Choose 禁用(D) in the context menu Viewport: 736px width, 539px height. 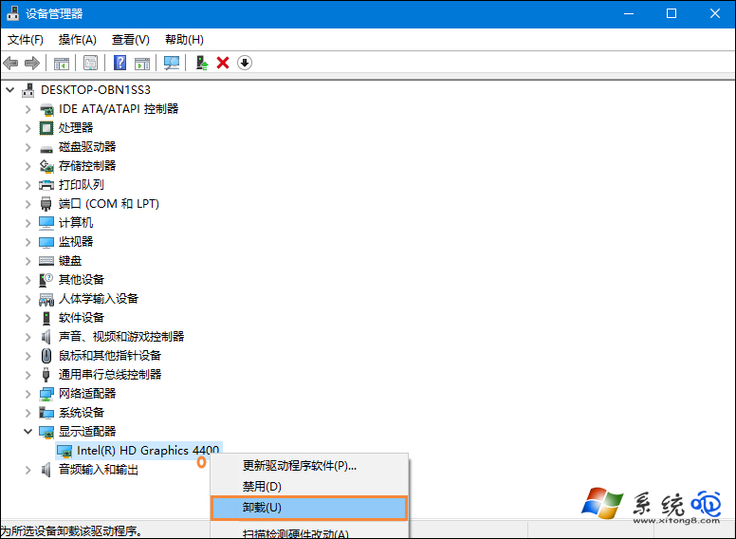click(310, 487)
